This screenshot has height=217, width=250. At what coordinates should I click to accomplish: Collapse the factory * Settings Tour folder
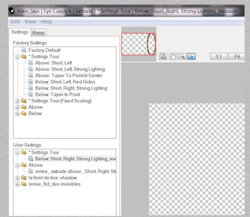pyautogui.click(x=17, y=57)
